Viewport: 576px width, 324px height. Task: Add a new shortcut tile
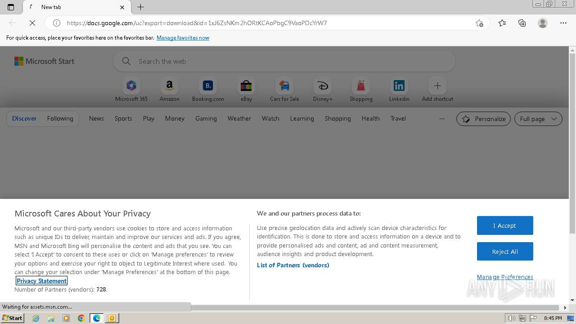pos(437,90)
